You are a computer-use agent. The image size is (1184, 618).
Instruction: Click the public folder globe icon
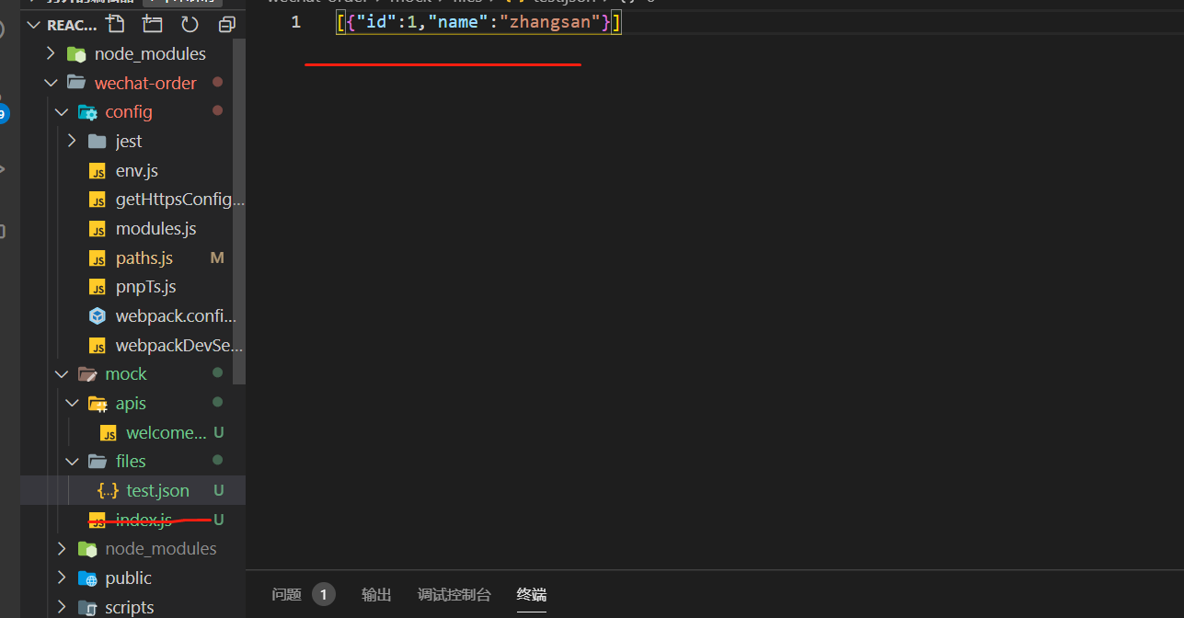[87, 578]
